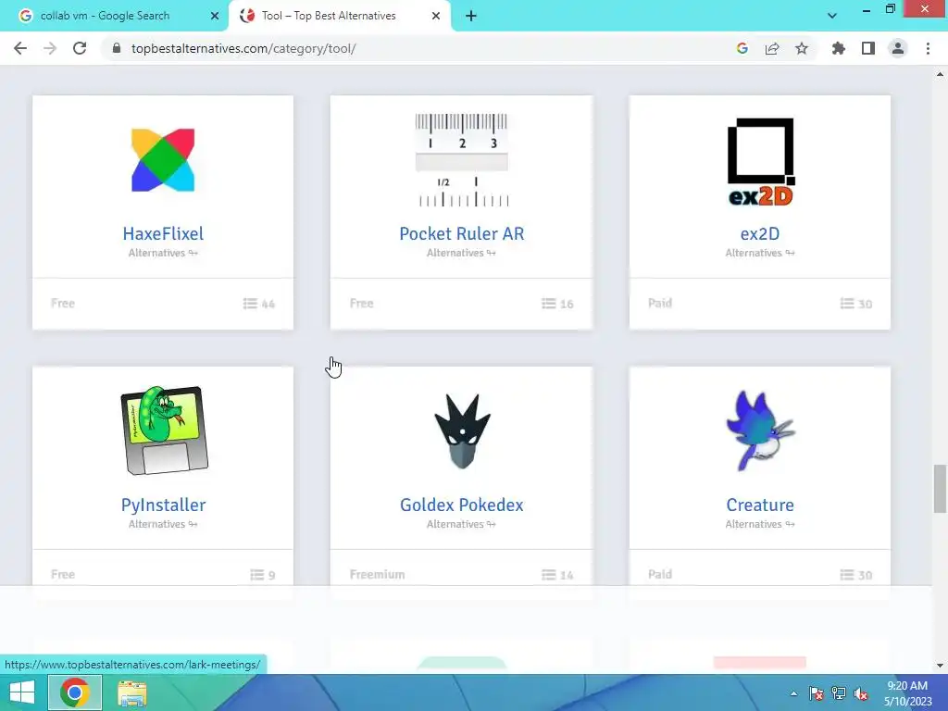
Task: Open the ex2D title link
Action: click(760, 234)
